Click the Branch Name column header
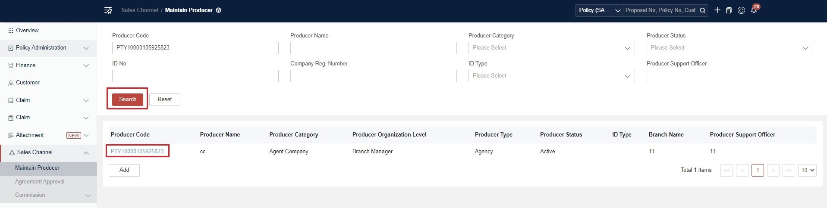The width and height of the screenshot is (827, 208). tap(666, 135)
